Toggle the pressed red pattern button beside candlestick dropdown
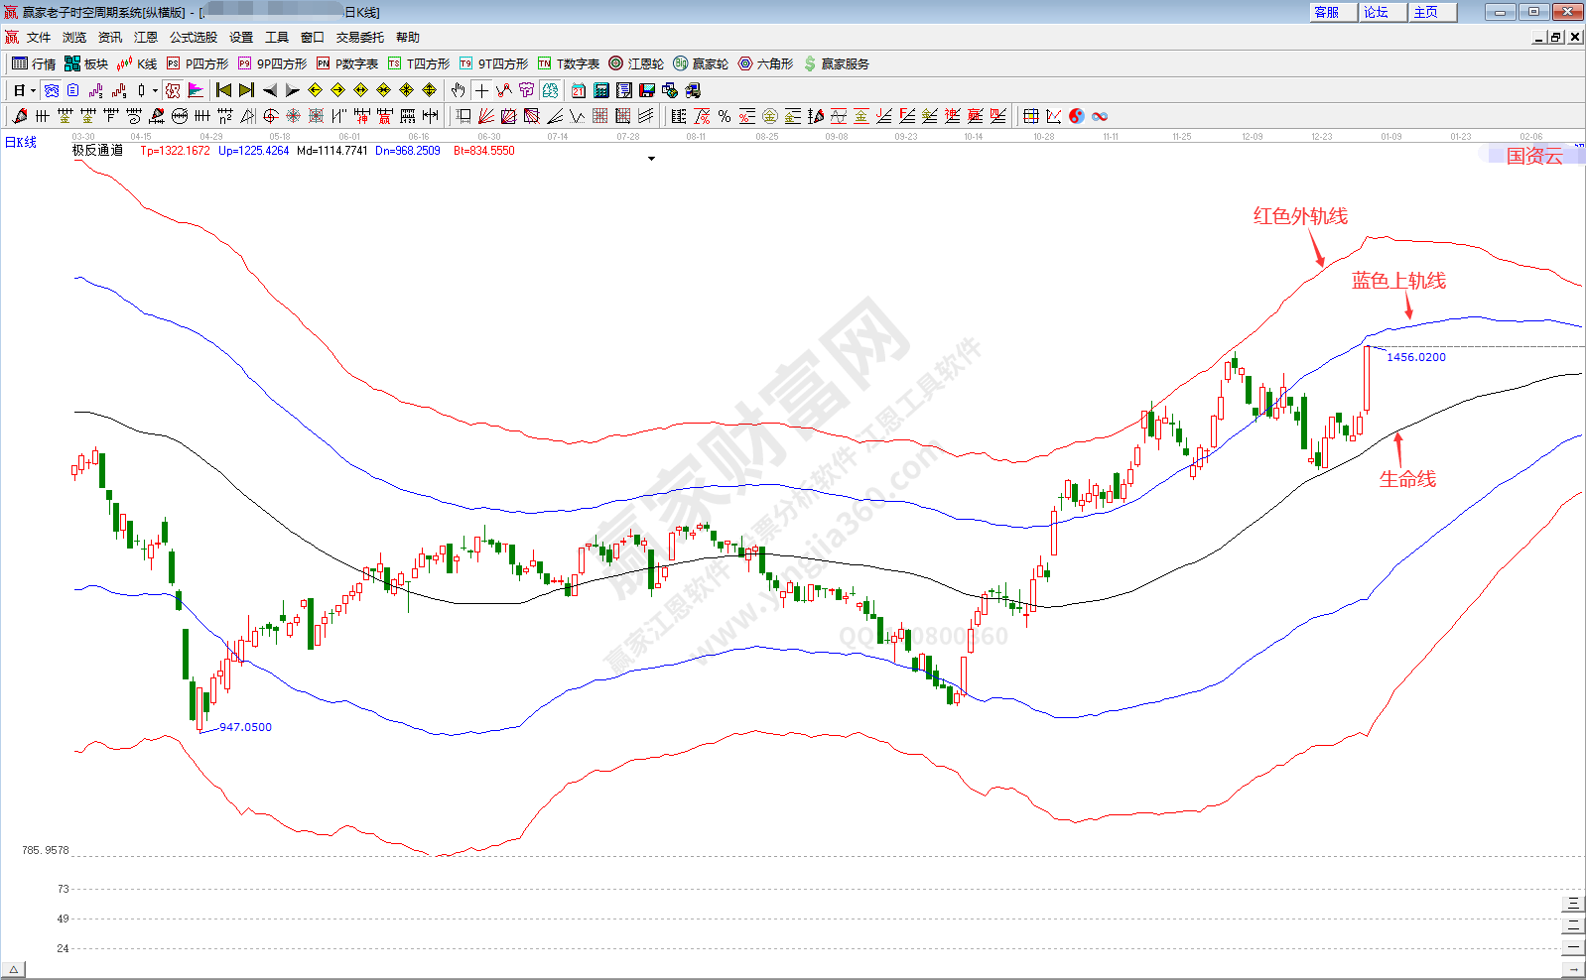Viewport: 1586px width, 980px height. pyautogui.click(x=173, y=90)
